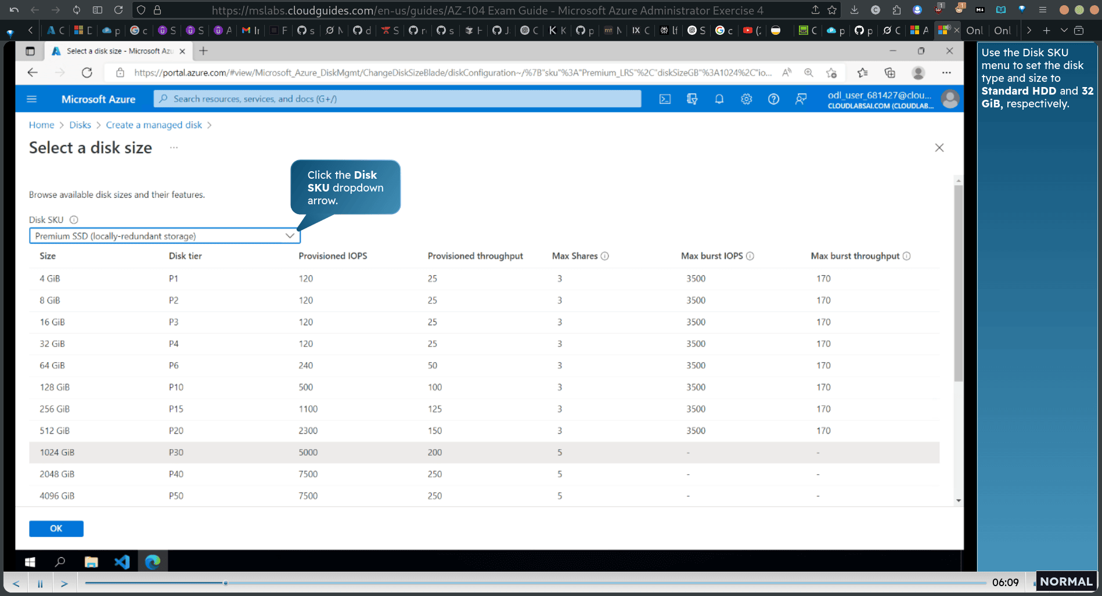Image resolution: width=1102 pixels, height=596 pixels.
Task: Toggle the NORMAL mode button
Action: (1066, 581)
